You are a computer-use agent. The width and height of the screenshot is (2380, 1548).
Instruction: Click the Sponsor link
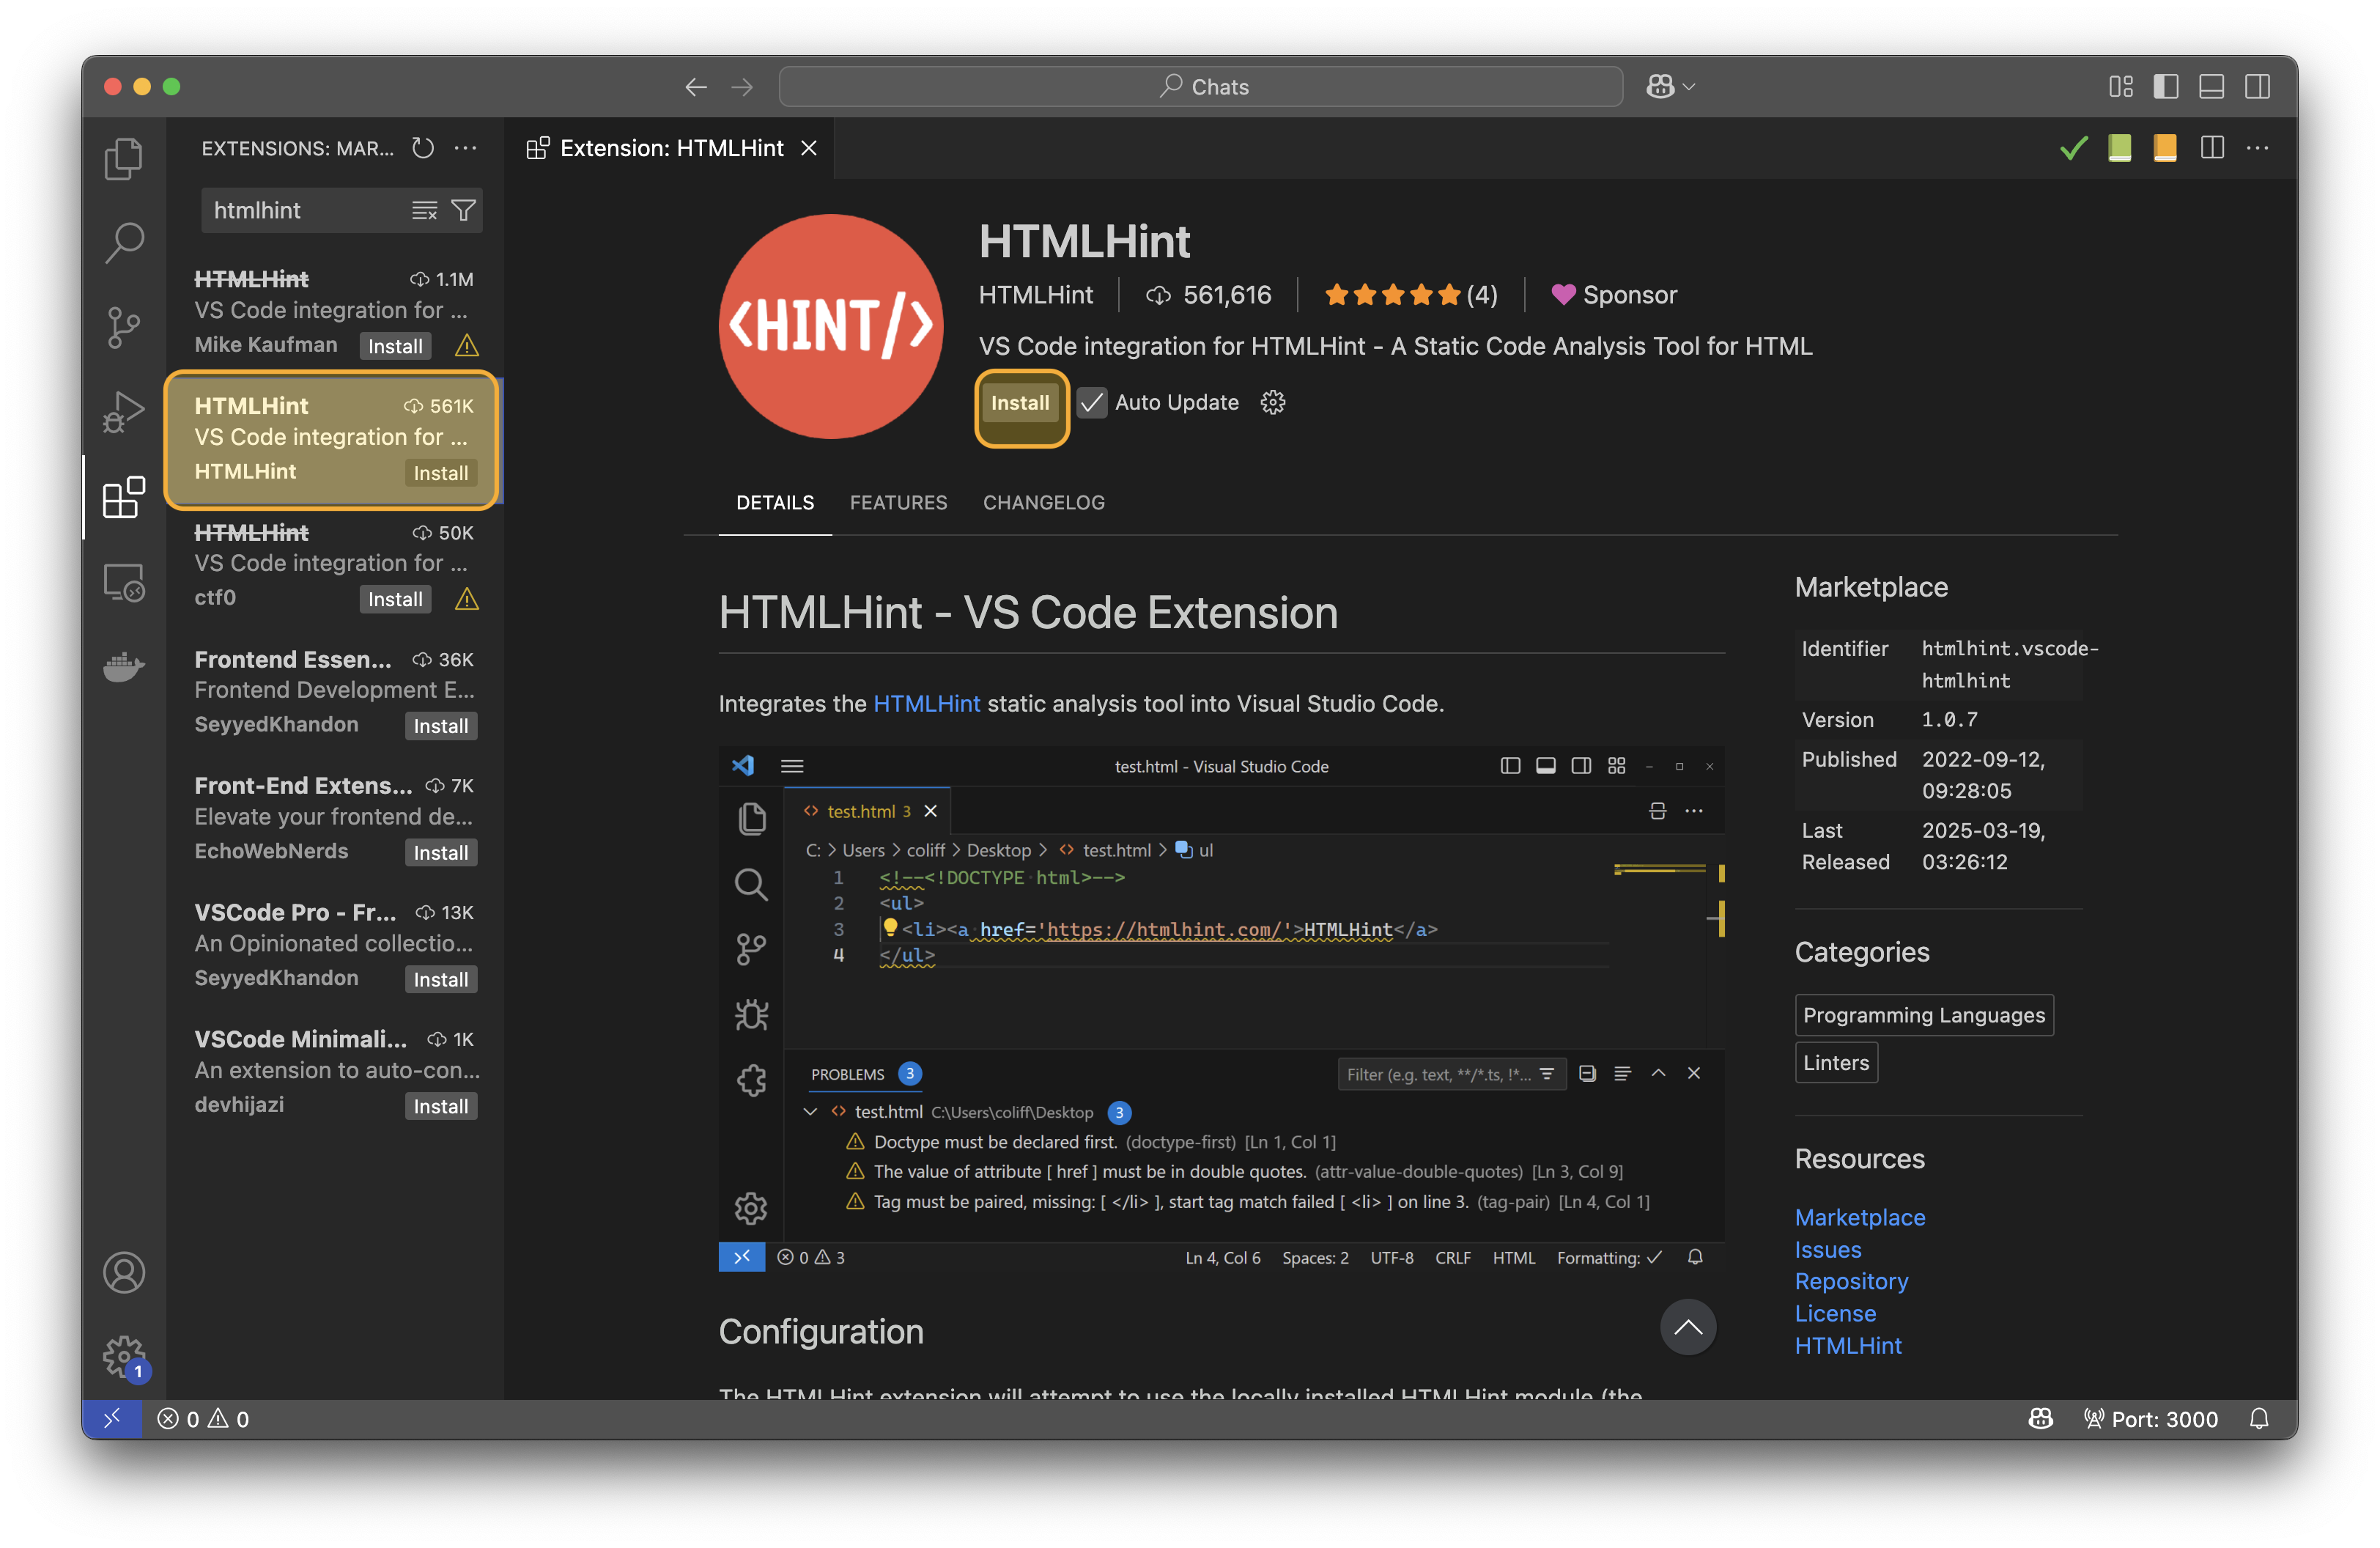click(1614, 294)
